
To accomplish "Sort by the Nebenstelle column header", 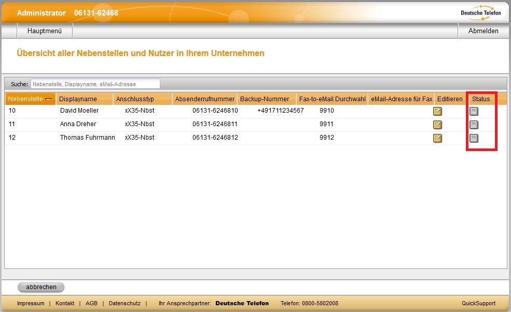I will [x=30, y=99].
